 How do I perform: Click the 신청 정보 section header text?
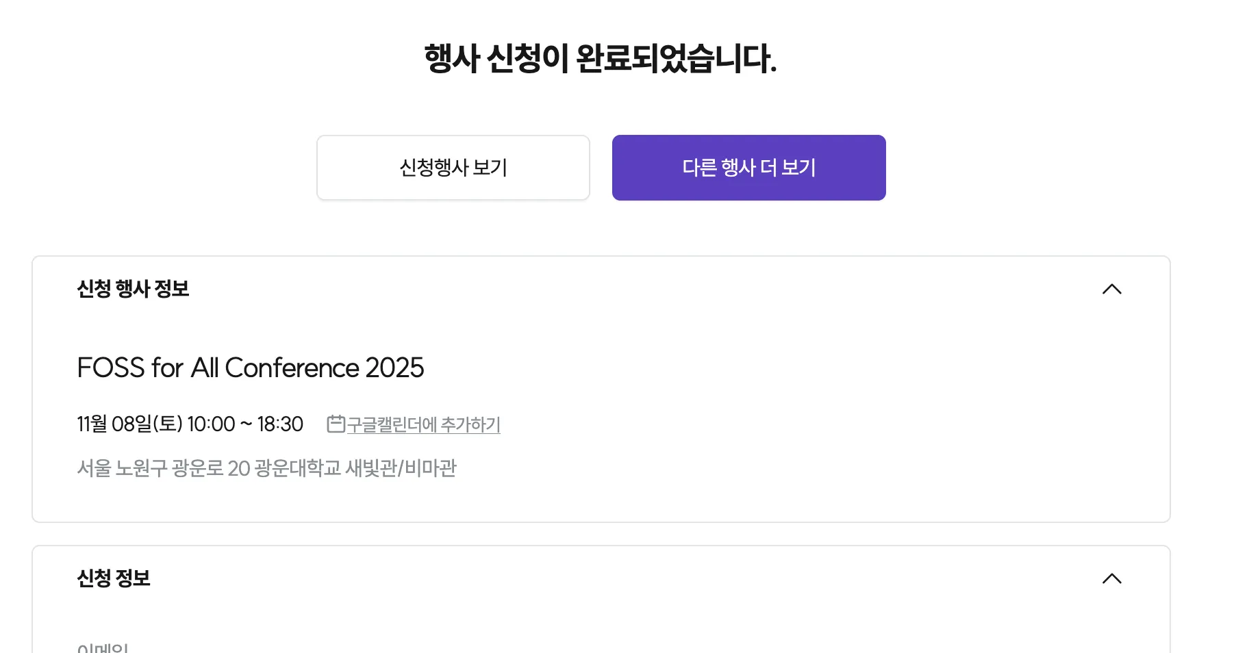[x=114, y=578]
